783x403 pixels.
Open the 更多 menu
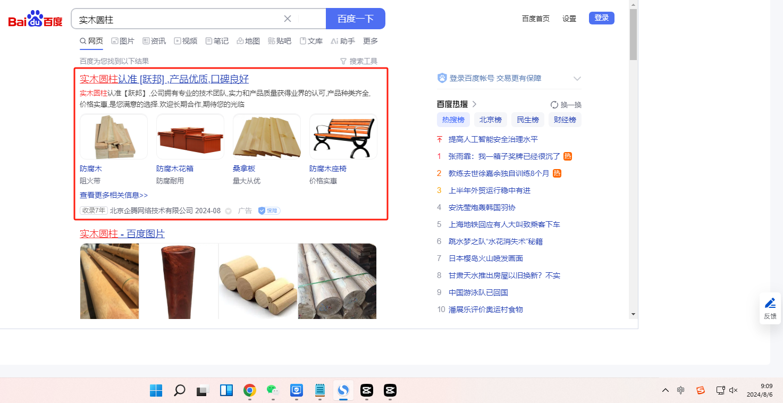371,41
